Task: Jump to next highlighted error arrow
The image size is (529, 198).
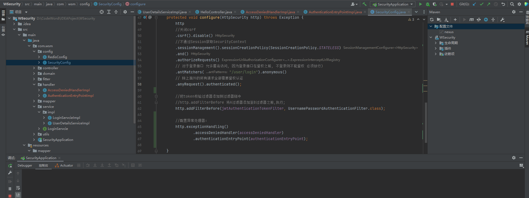Action: click(424, 20)
